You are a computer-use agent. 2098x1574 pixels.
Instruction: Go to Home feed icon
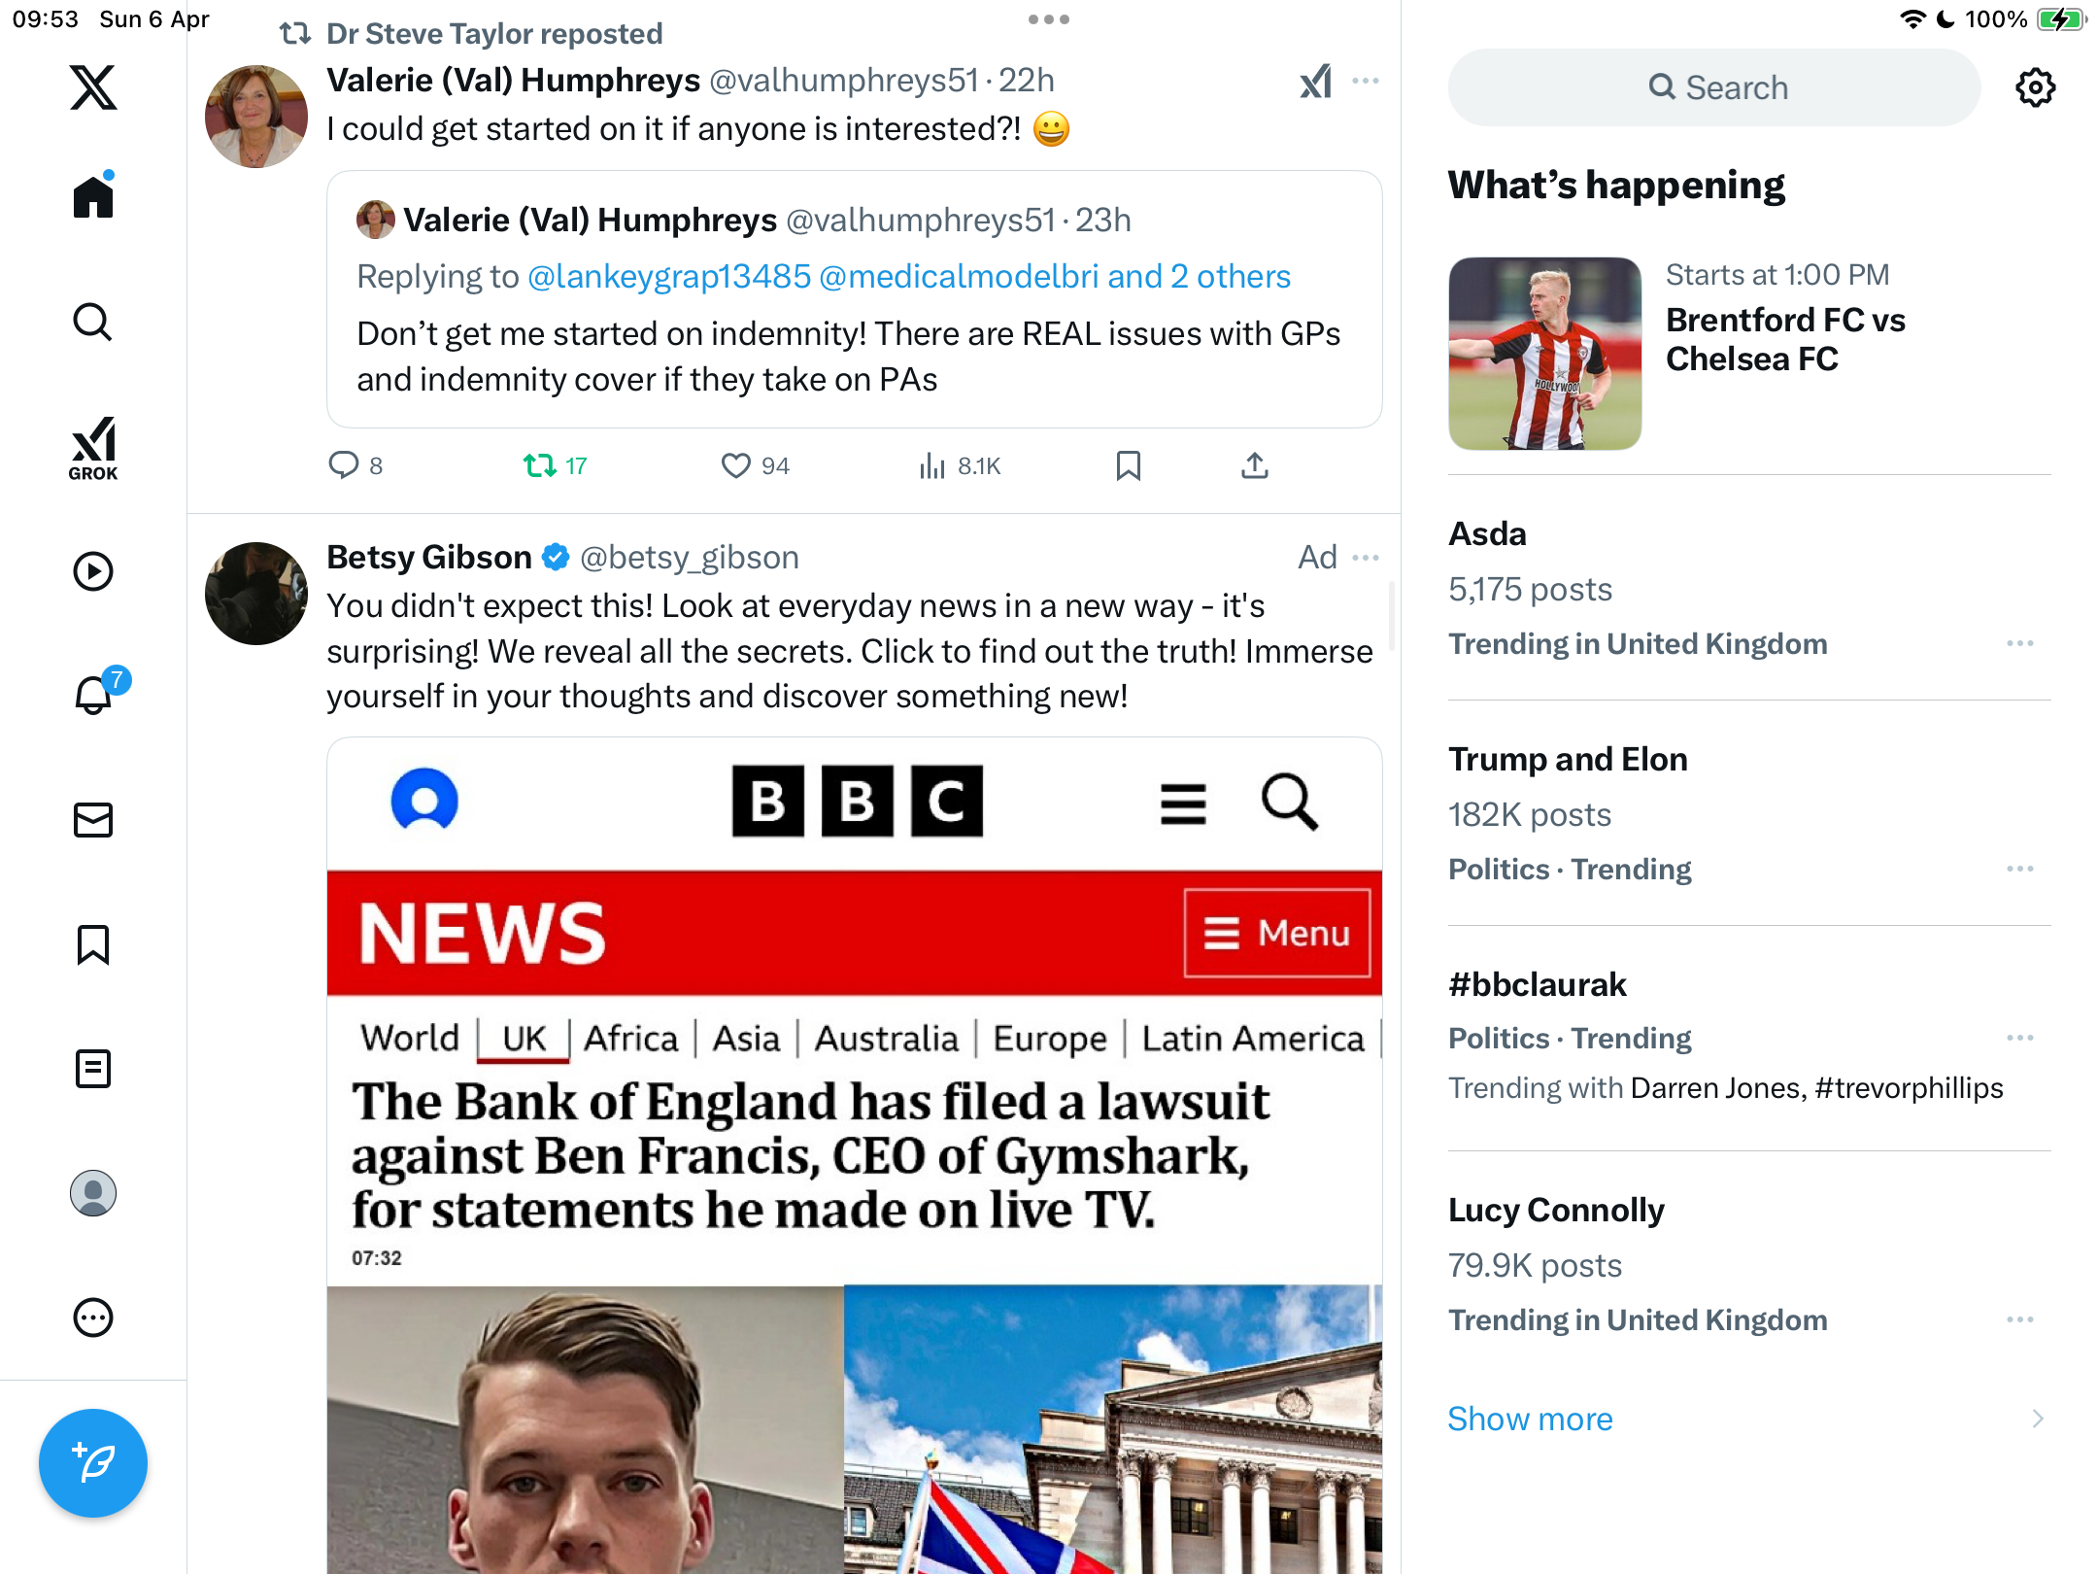tap(93, 195)
